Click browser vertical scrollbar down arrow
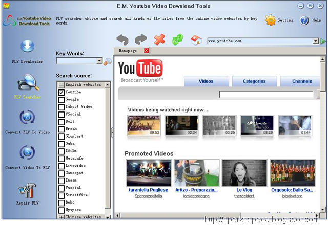Screen dimensions: 328x225 coord(322,209)
